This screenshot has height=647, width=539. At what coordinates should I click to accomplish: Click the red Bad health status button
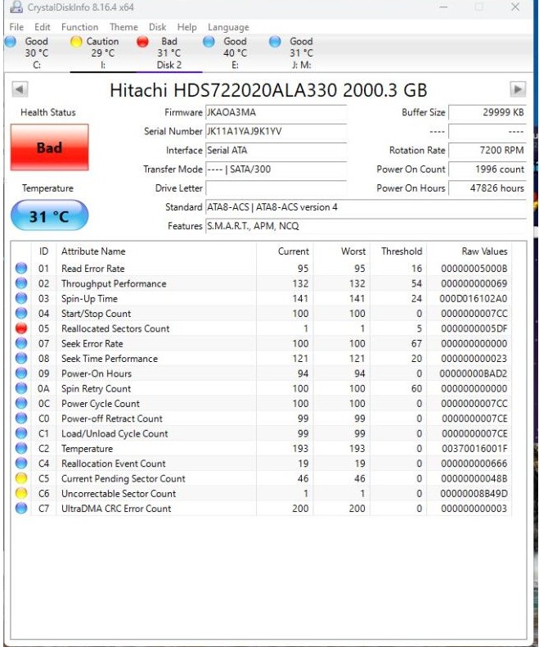[x=50, y=148]
